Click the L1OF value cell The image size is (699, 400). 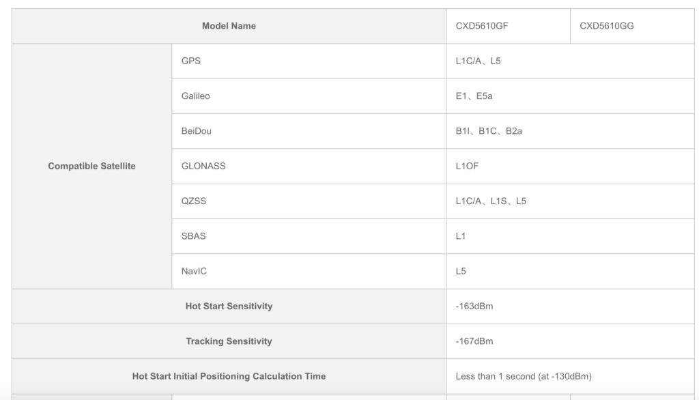[x=570, y=166]
